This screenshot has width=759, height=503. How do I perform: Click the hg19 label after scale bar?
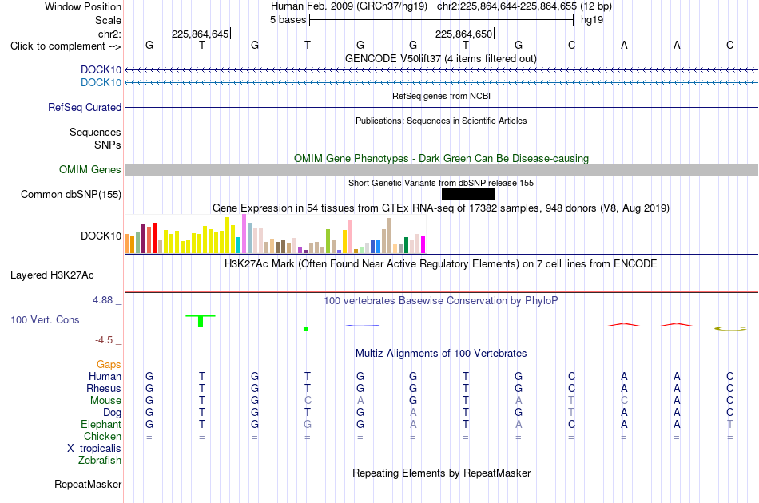pos(591,20)
